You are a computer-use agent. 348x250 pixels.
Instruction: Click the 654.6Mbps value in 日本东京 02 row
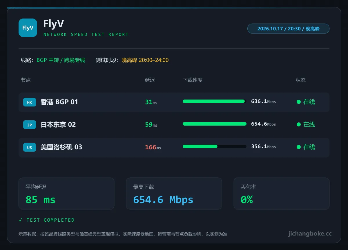point(263,124)
